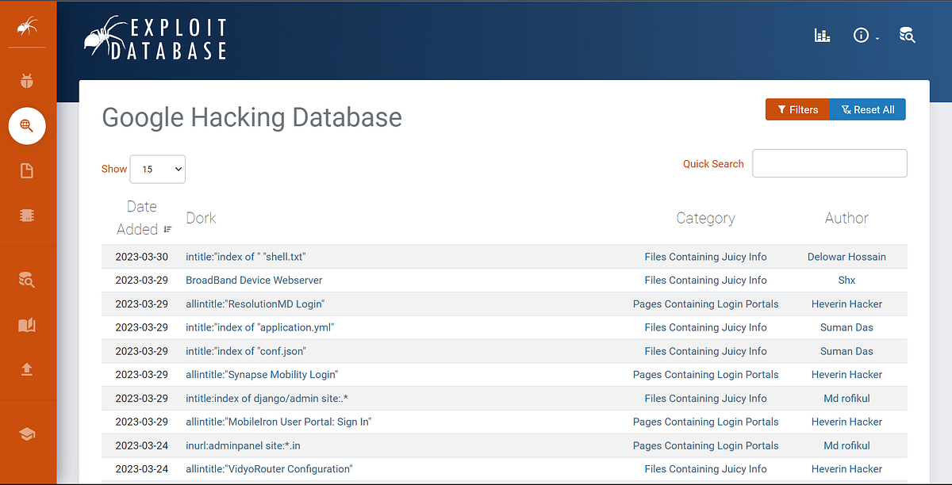
Task: Open the BroadBand Device Webserver dork entry
Action: point(254,280)
